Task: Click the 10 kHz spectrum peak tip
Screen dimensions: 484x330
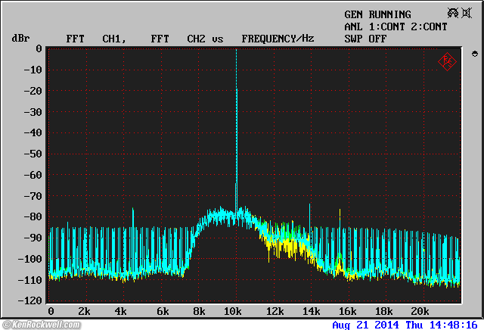Action: pos(236,51)
